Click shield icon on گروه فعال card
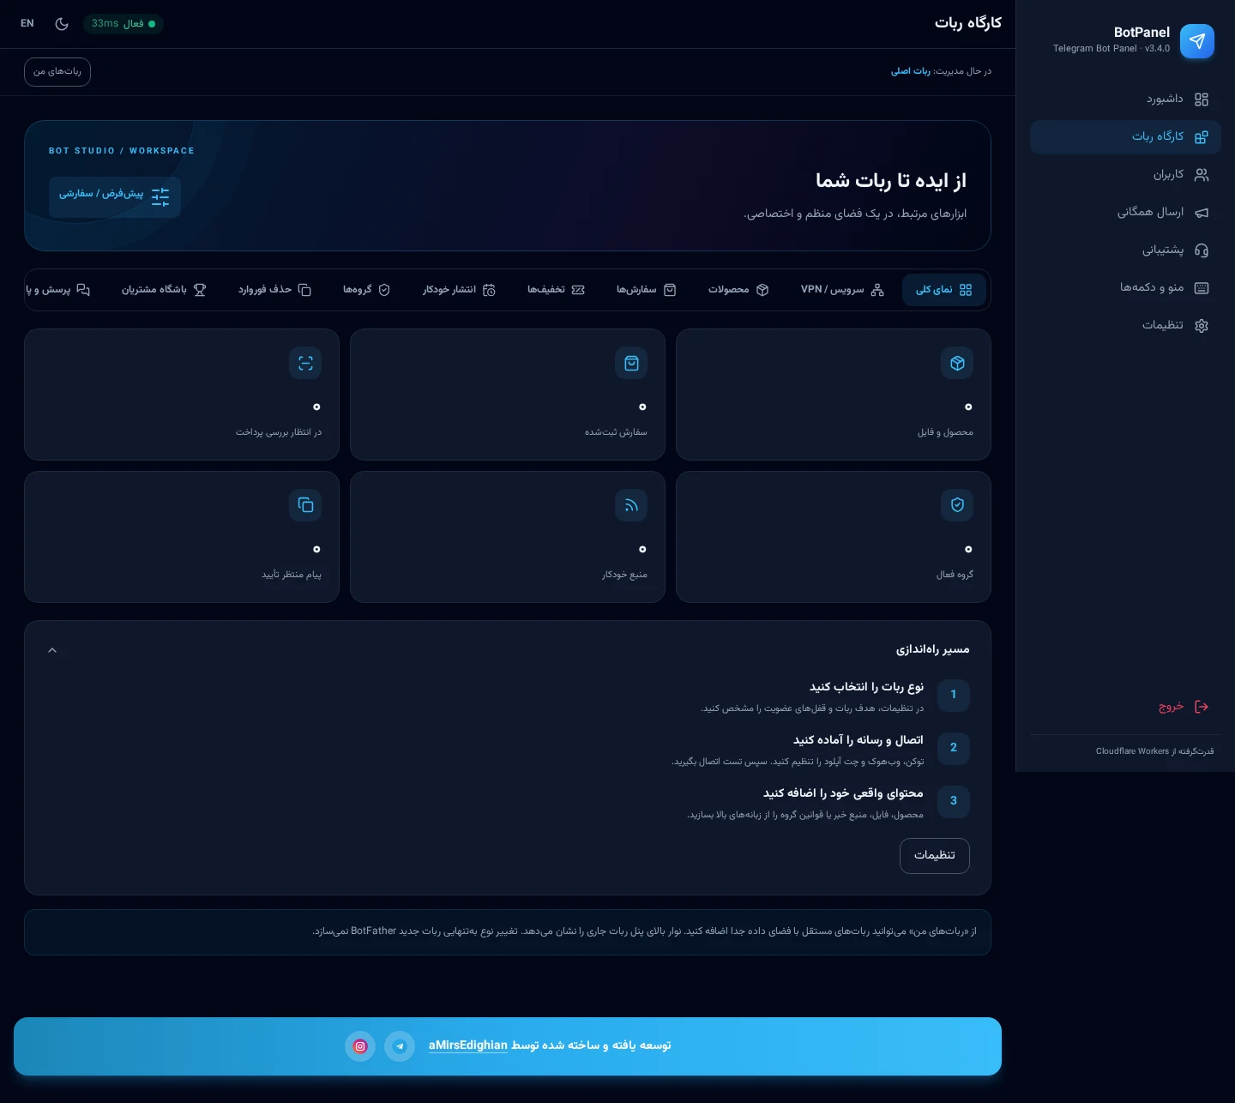 tap(957, 505)
